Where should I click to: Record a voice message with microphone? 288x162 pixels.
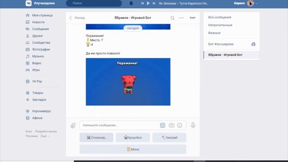pyautogui.click(x=193, y=125)
